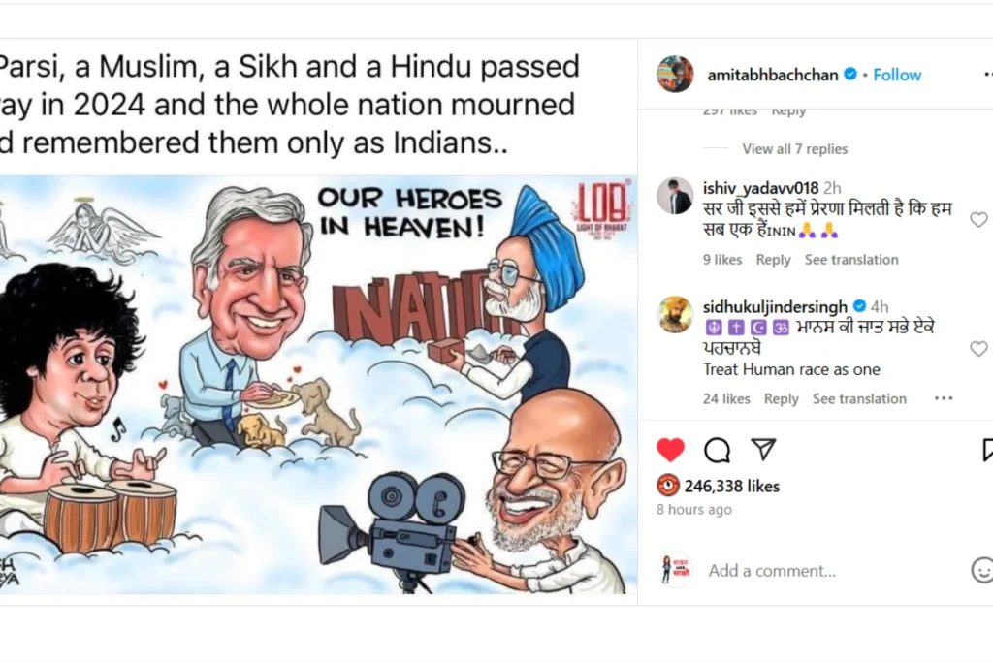Like sidhukuljindersingh's comment heart
This screenshot has width=993, height=662.
pos(978,349)
